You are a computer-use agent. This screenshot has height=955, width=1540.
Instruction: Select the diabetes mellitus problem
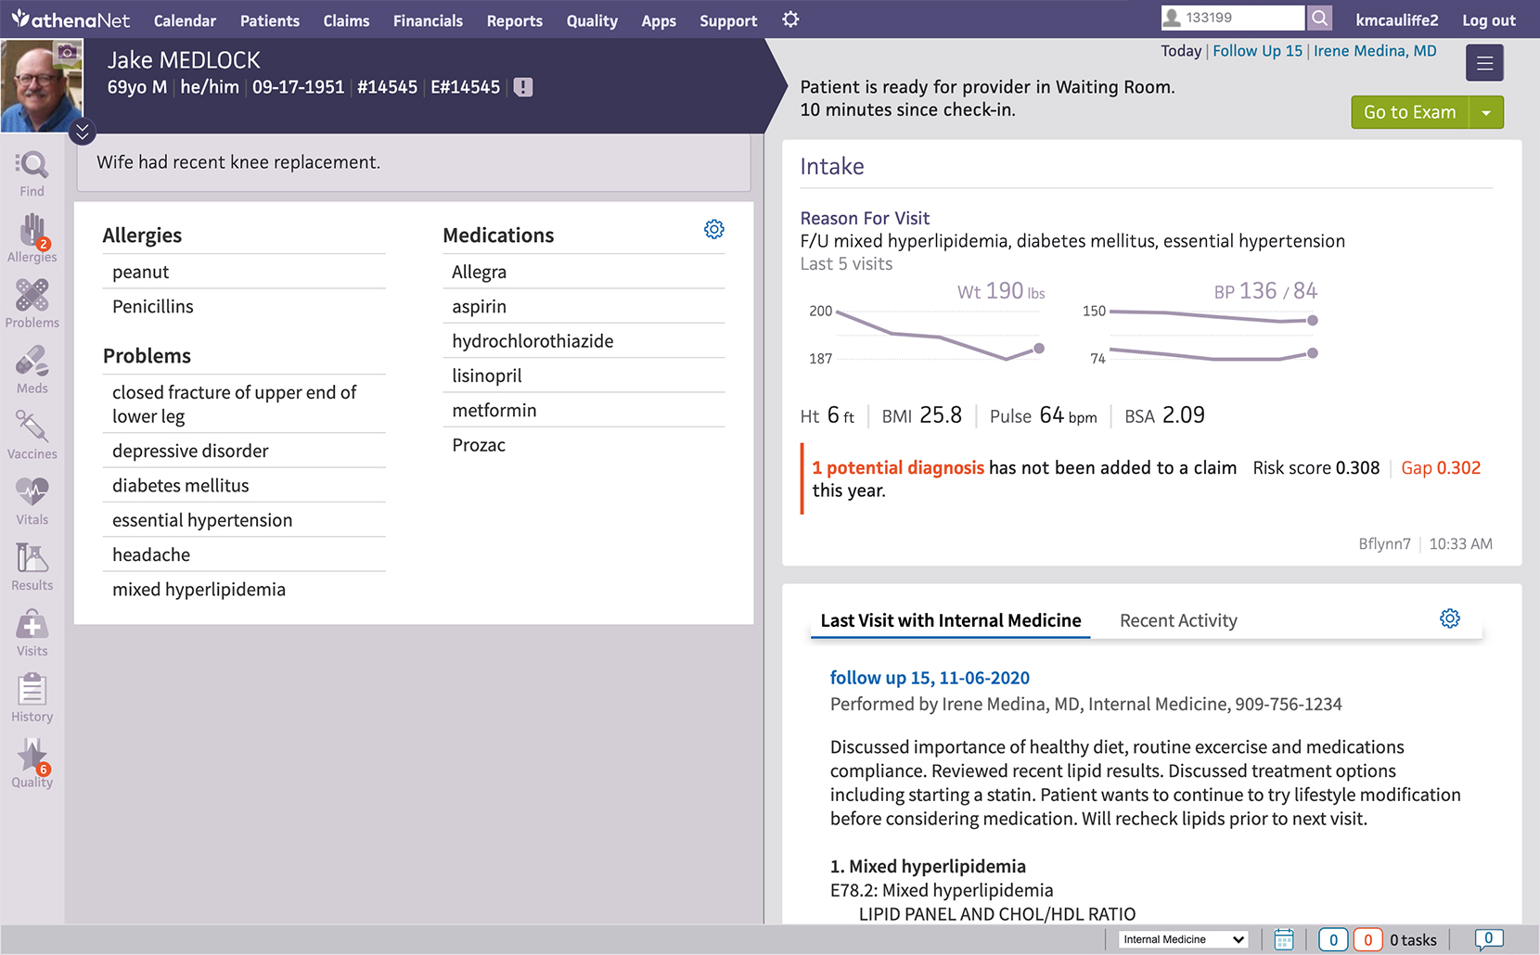point(244,485)
